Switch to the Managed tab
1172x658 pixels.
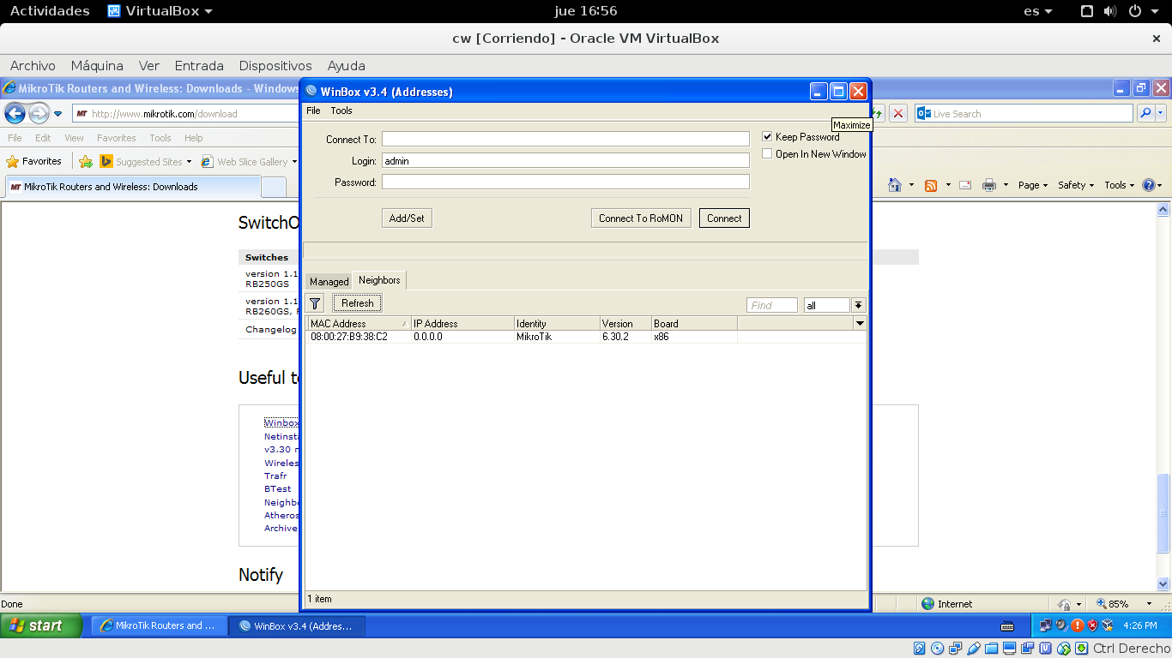pyautogui.click(x=329, y=281)
